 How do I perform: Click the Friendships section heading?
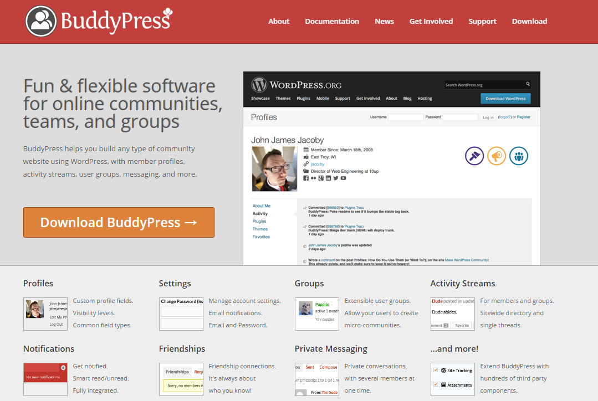pos(182,349)
